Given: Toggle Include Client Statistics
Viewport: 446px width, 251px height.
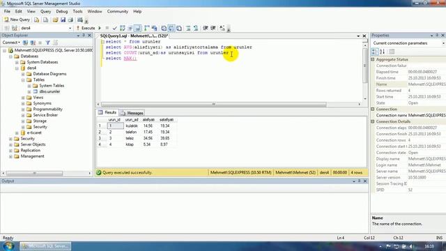Looking at the screenshot, I should point(155,28).
